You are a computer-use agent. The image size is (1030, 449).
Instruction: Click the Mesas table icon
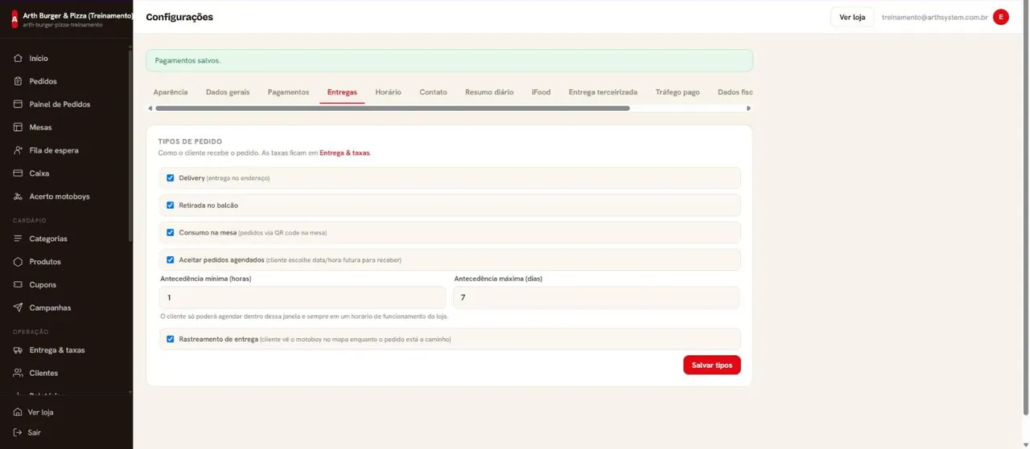(x=18, y=128)
